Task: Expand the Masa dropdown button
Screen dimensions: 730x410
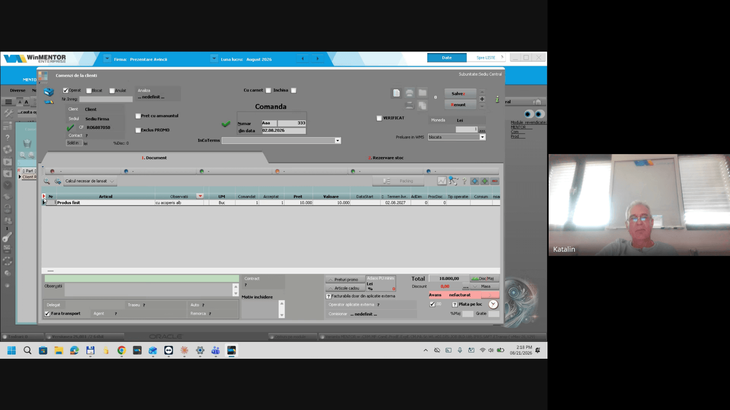Action: (485, 287)
